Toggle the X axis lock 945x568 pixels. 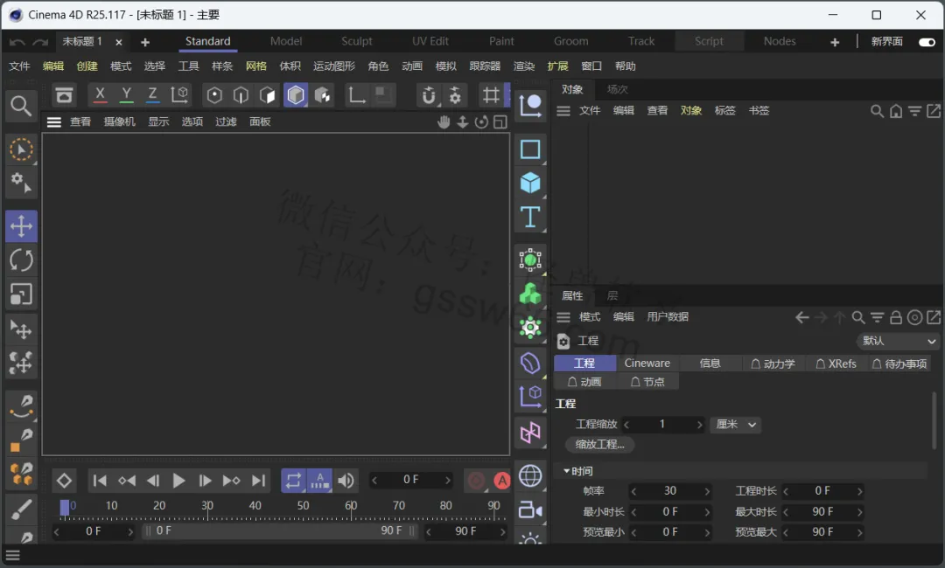(x=100, y=95)
